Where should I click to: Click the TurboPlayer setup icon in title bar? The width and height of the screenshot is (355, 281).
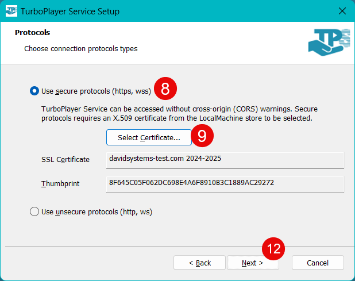coord(11,11)
